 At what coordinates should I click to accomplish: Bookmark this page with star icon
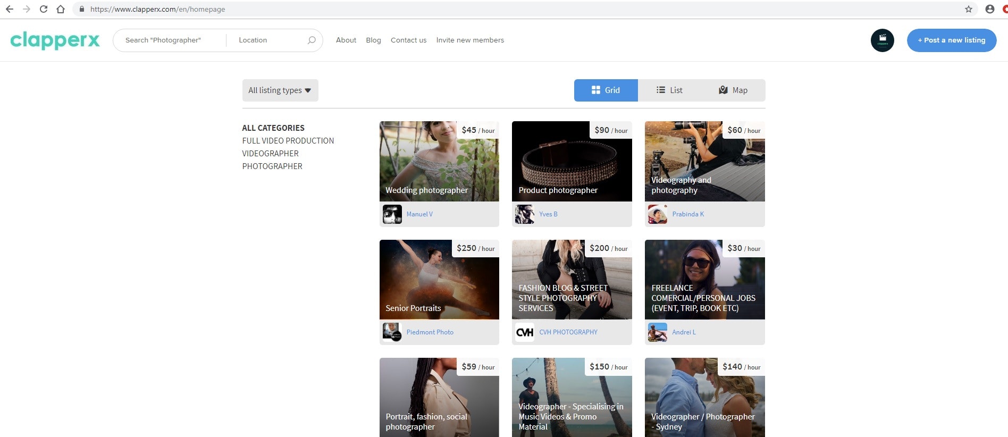(969, 9)
